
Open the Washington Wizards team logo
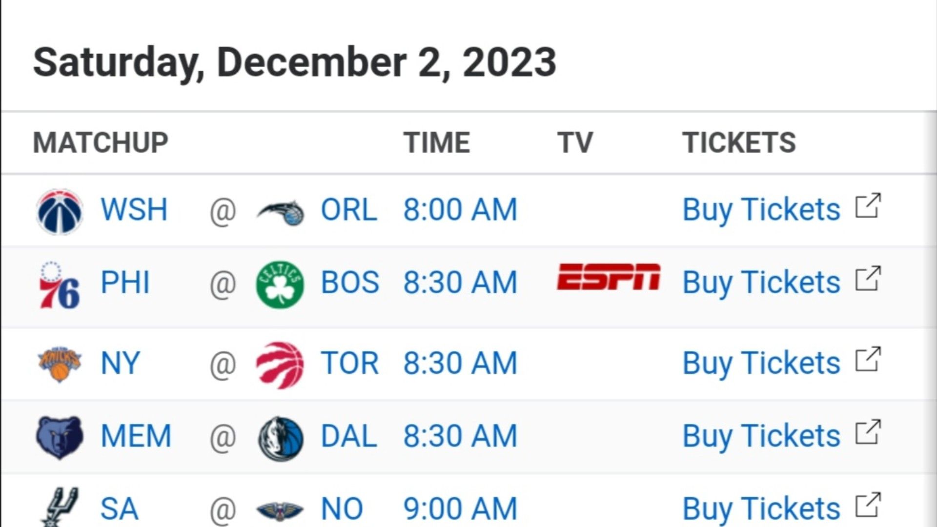[60, 211]
